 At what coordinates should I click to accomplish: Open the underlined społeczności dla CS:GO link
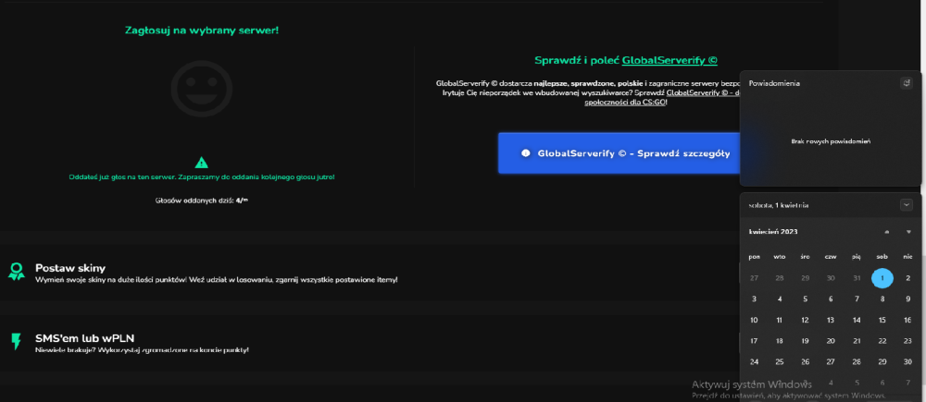625,102
